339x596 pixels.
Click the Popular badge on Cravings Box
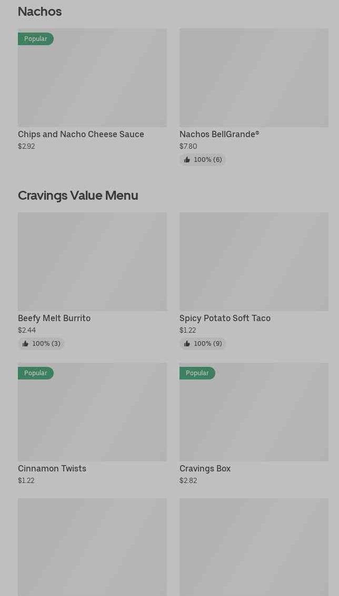pyautogui.click(x=197, y=373)
